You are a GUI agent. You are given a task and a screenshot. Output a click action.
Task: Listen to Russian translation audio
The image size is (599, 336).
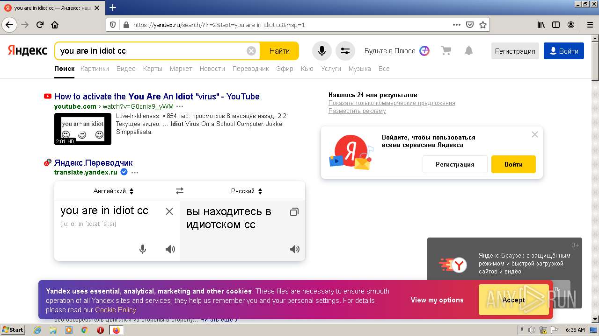coord(295,249)
